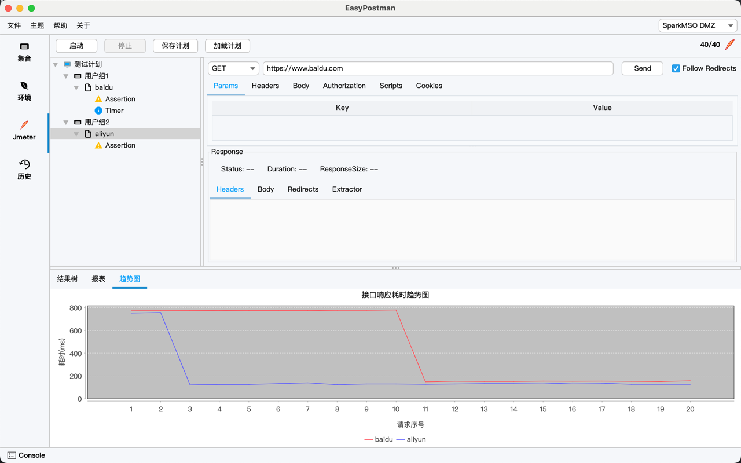Click the 接口响应耗时趋势图 chart title
741x463 pixels.
click(395, 295)
